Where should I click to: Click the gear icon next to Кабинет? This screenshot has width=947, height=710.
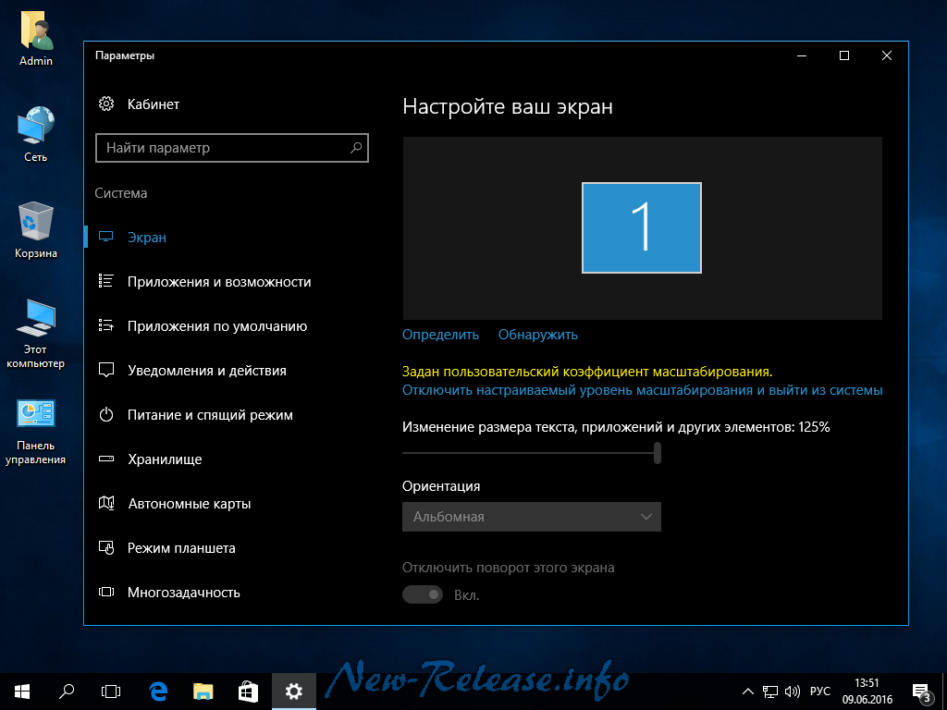click(x=106, y=104)
